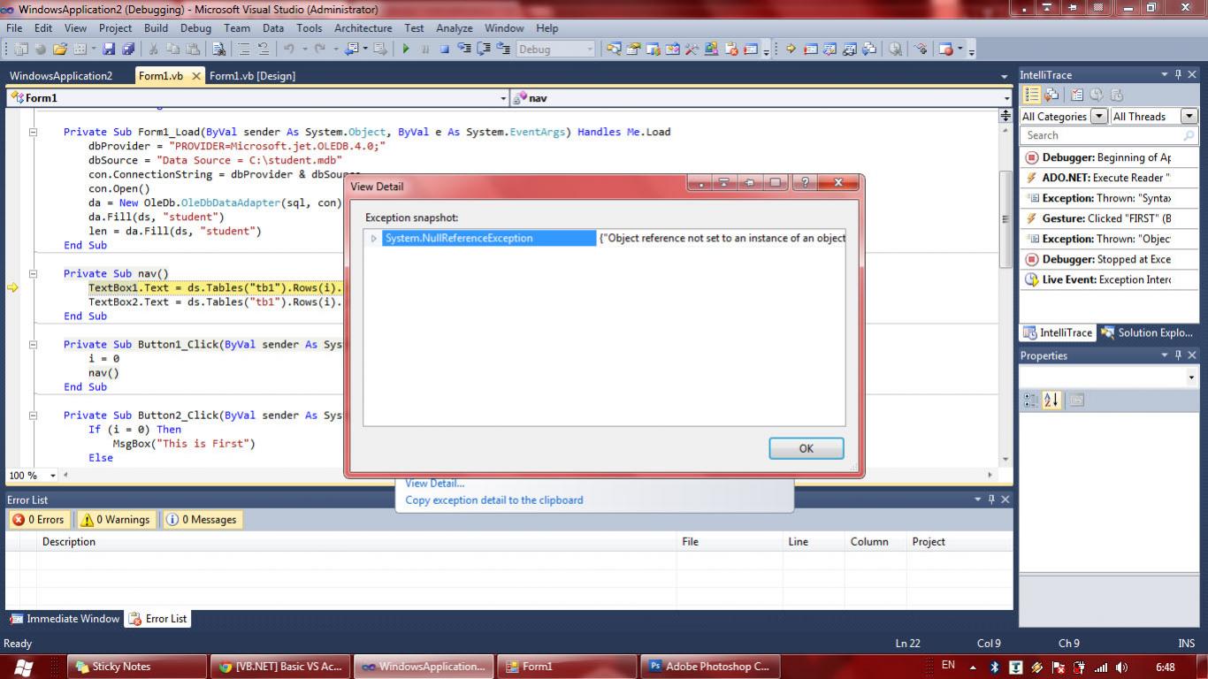Open the Analyze menu
Screen dimensions: 1208x679
point(455,28)
